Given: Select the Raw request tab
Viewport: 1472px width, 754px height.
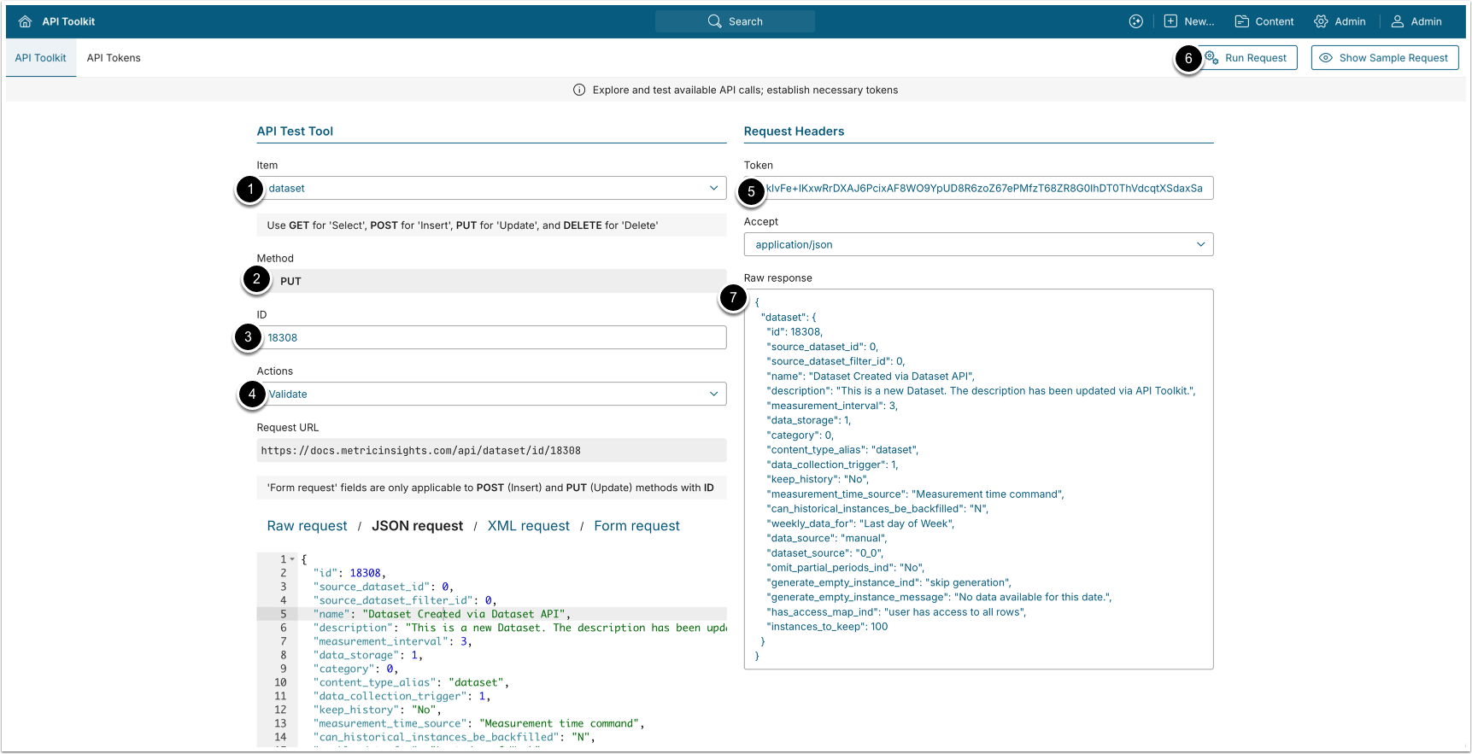Looking at the screenshot, I should pyautogui.click(x=307, y=526).
